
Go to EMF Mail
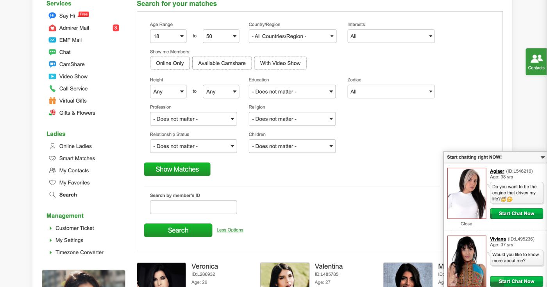tap(70, 40)
